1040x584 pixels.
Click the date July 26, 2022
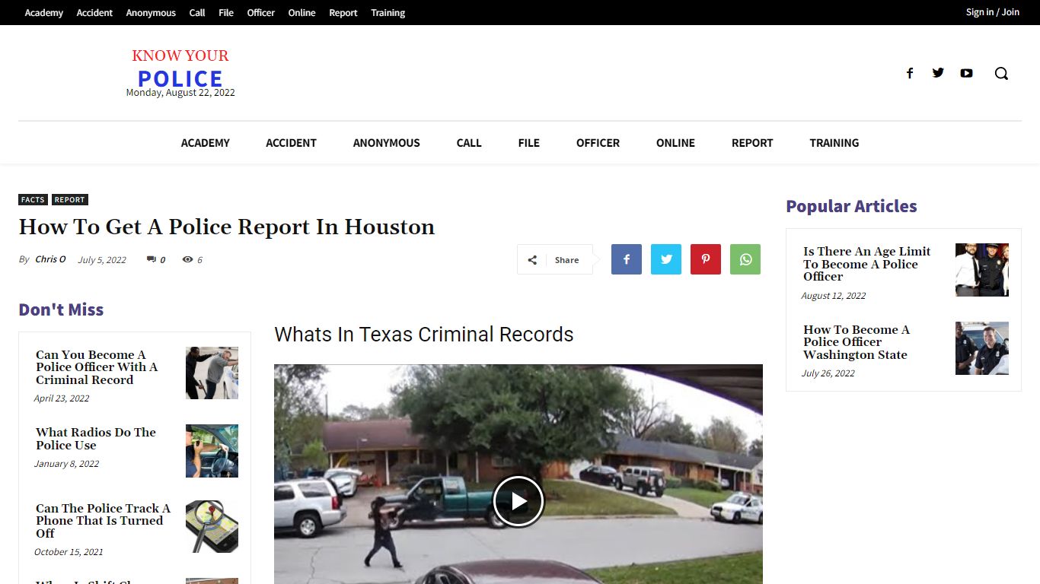[828, 373]
